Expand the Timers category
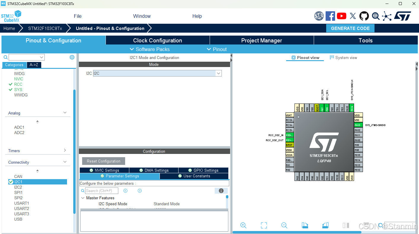 pos(65,150)
